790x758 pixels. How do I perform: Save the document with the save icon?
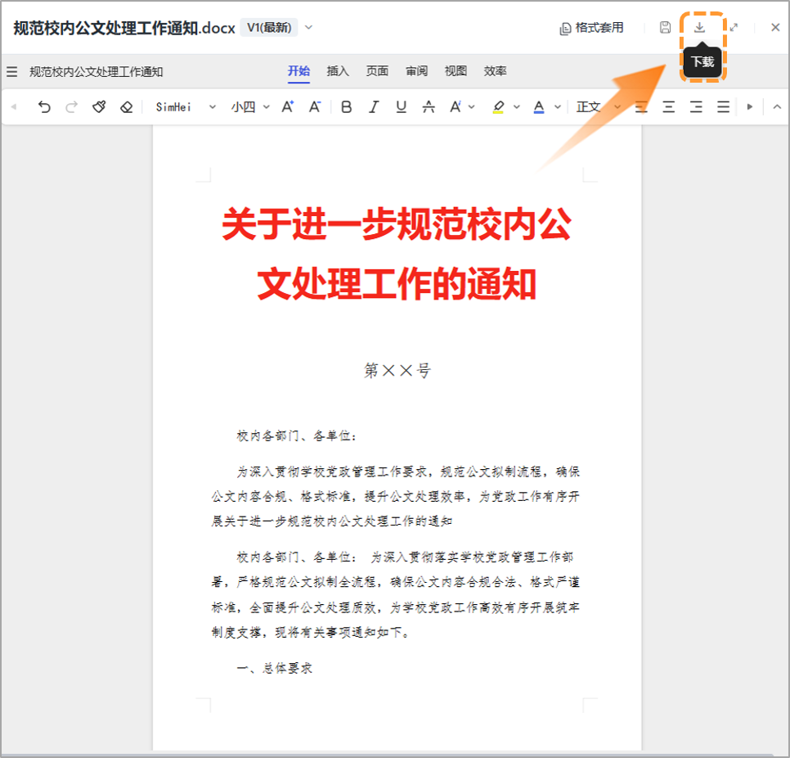coord(664,27)
